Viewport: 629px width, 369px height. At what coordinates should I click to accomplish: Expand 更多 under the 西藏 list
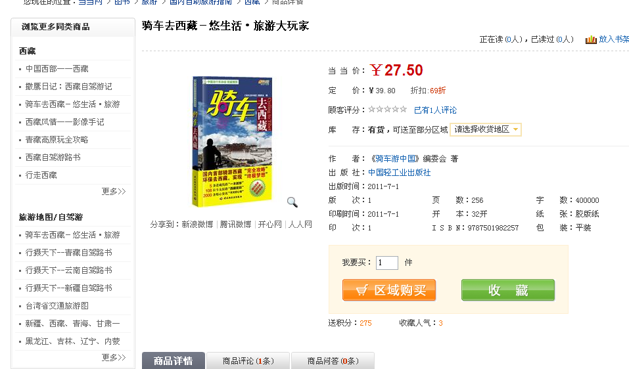pyautogui.click(x=114, y=192)
